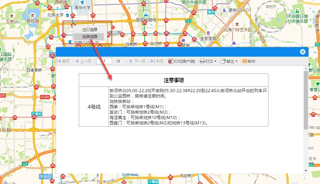Click the report scrollbar up arrow
The width and height of the screenshot is (320, 184).
coord(306,68)
